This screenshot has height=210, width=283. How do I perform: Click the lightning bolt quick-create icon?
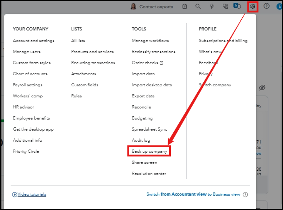point(212,6)
